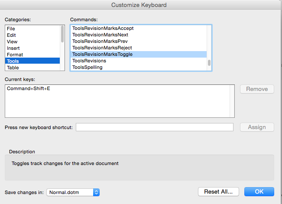Pick the Insert category
This screenshot has height=204, width=282.
coord(32,48)
